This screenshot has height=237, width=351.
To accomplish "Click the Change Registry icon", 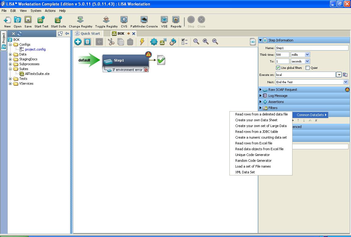I will click(80, 20).
